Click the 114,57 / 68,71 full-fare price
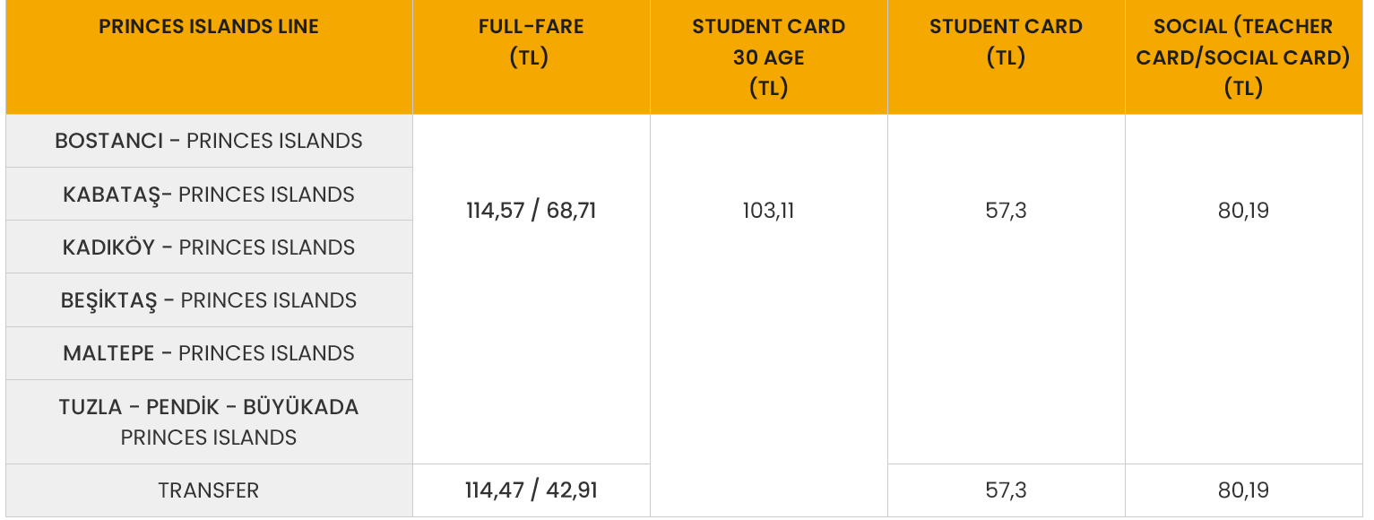The width and height of the screenshot is (1374, 520). 531,212
